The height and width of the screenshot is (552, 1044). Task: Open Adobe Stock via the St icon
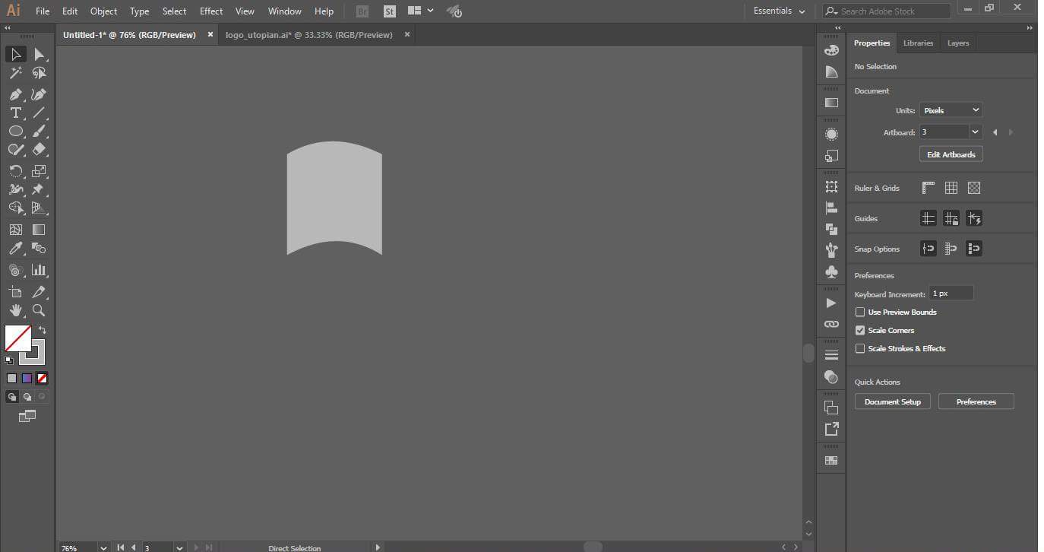[389, 11]
